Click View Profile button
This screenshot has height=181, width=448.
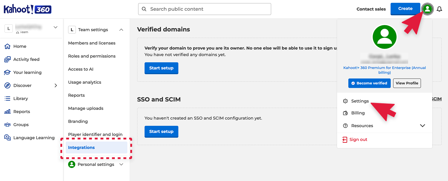click(407, 83)
